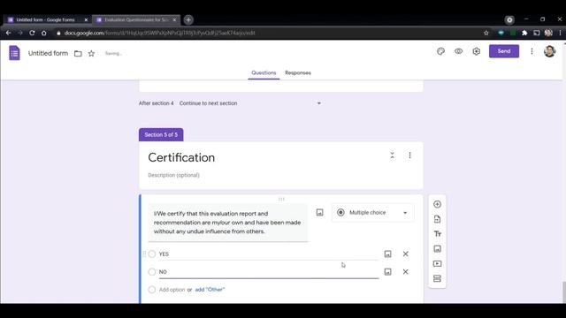The height and width of the screenshot is (318, 566).
Task: Open the form's more options menu
Action: (532, 51)
